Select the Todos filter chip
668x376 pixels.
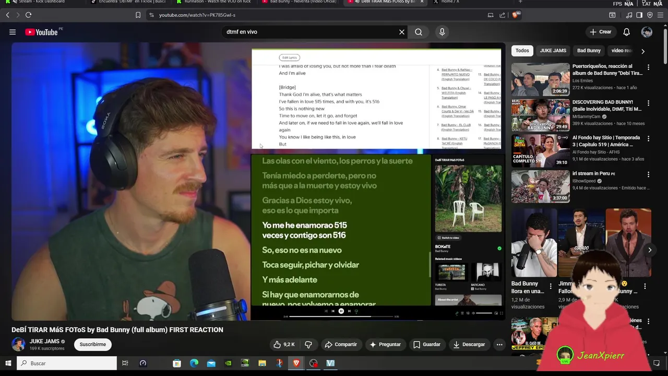(522, 51)
